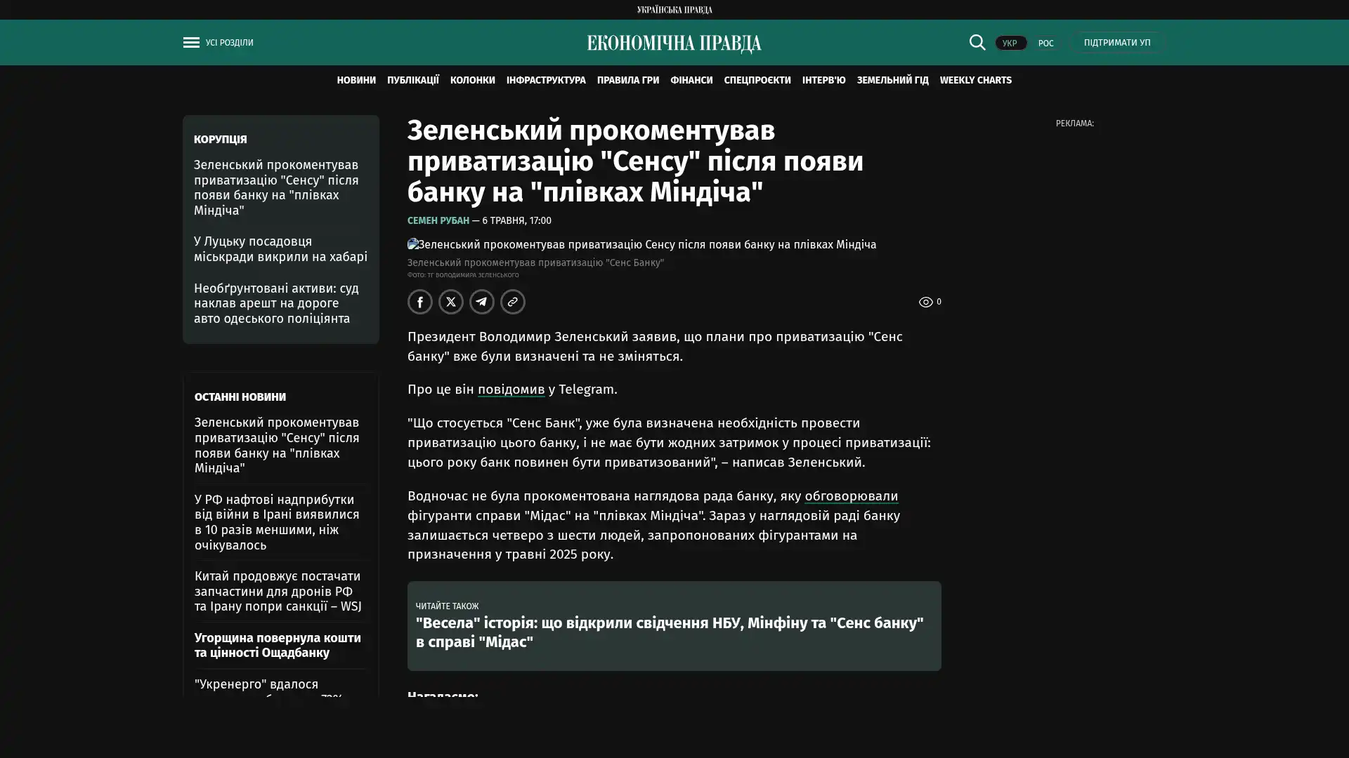
Task: Open the hamburger menu icon
Action: 191,42
